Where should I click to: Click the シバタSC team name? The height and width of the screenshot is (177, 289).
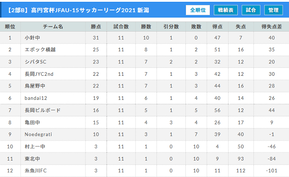pyautogui.click(x=36, y=62)
